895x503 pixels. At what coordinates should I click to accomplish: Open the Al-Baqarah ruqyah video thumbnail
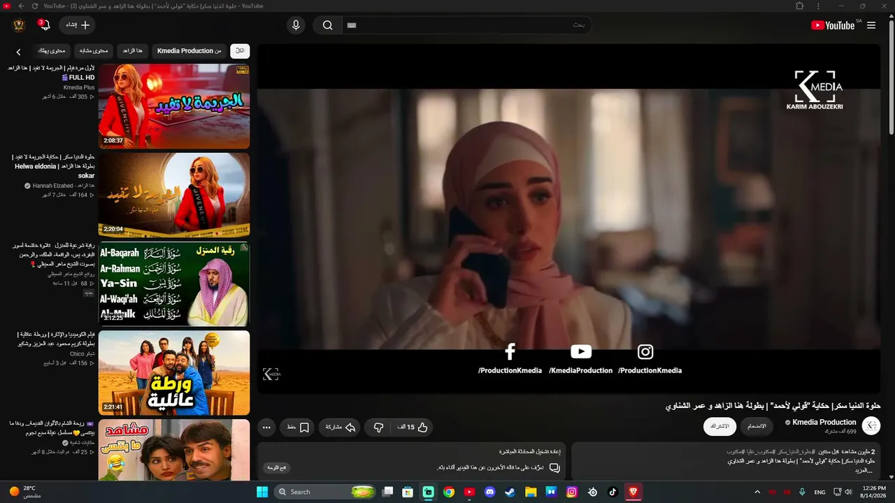(x=174, y=284)
